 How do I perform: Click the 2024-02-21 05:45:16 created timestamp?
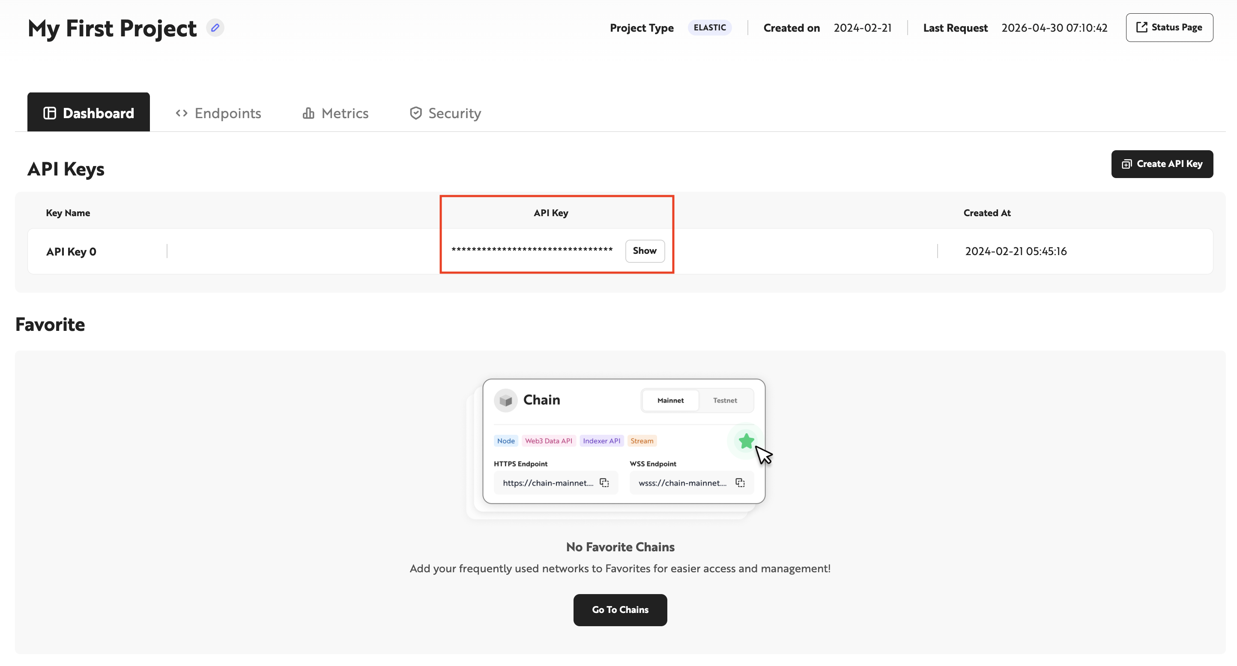[1016, 251]
